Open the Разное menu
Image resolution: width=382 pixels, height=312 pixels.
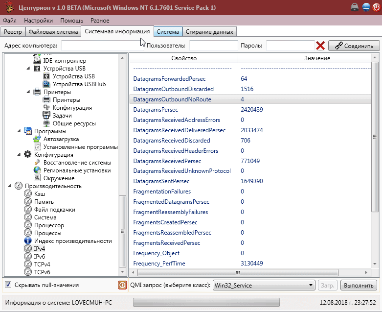click(x=100, y=21)
